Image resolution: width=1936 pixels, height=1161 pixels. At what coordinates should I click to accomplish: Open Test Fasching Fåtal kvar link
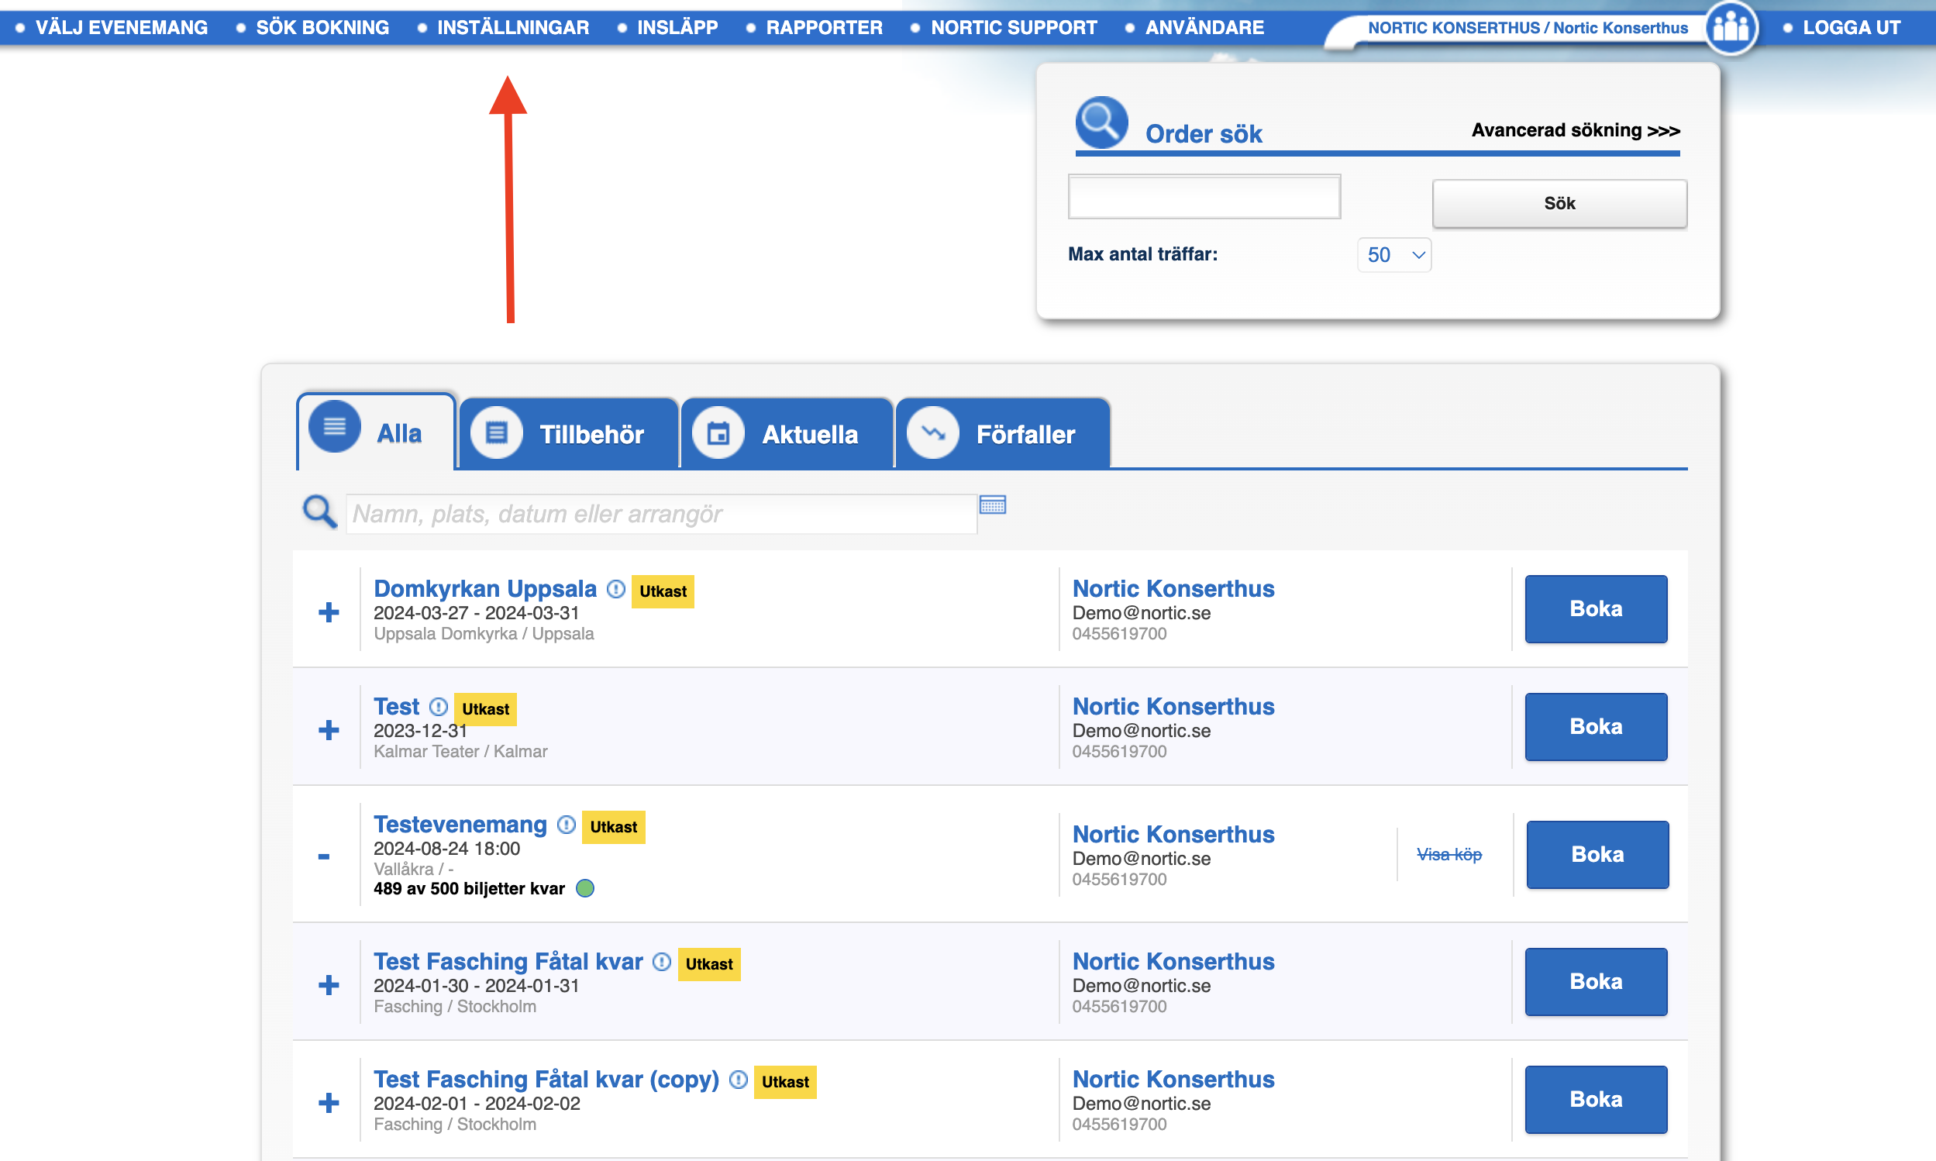point(508,962)
